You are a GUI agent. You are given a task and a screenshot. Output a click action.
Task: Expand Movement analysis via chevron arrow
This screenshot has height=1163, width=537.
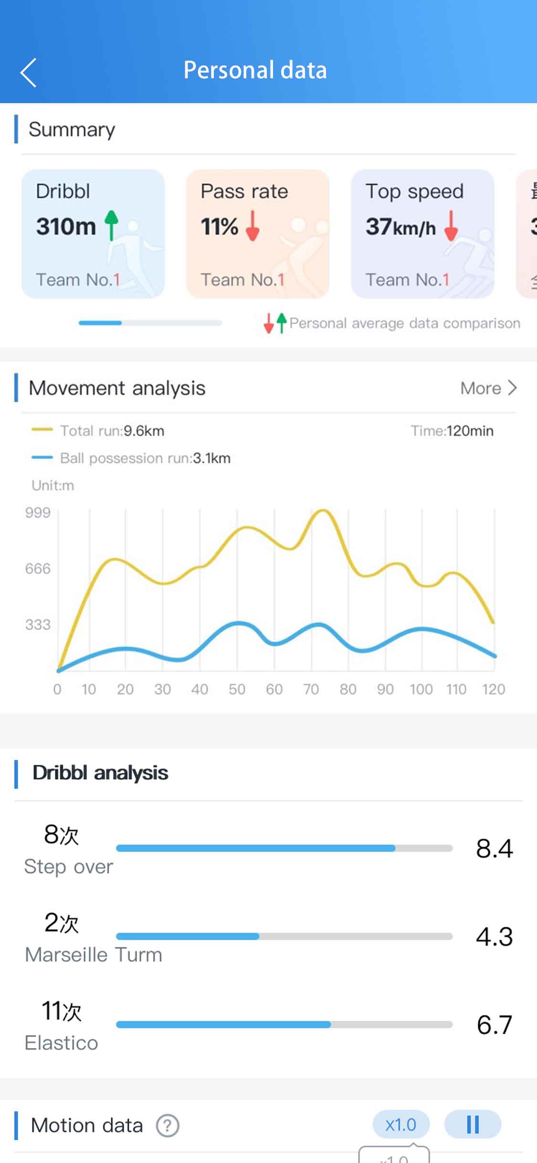pos(512,388)
